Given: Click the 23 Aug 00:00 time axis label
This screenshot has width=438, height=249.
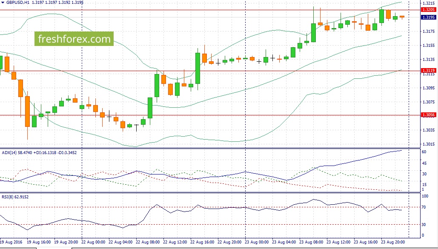Looking at the screenshot, I should [x=257, y=242].
